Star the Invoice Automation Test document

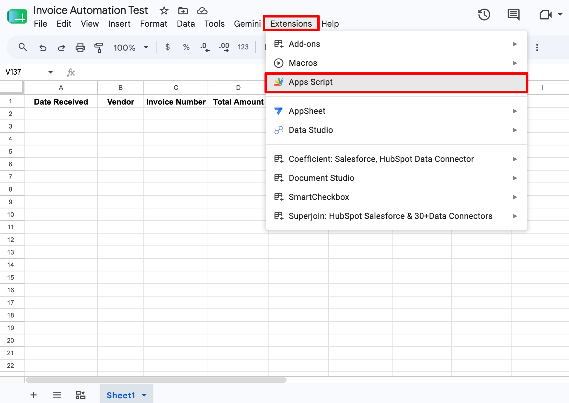point(164,11)
